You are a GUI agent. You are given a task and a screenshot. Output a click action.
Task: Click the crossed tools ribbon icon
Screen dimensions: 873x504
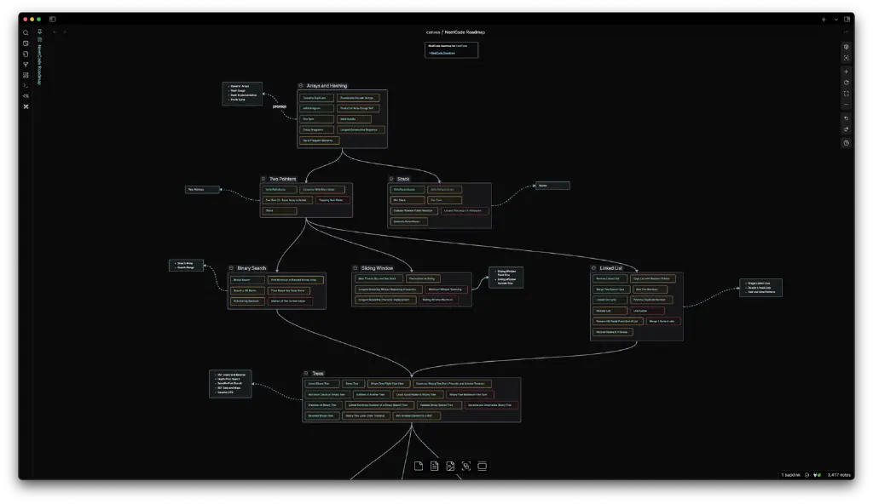click(x=26, y=106)
